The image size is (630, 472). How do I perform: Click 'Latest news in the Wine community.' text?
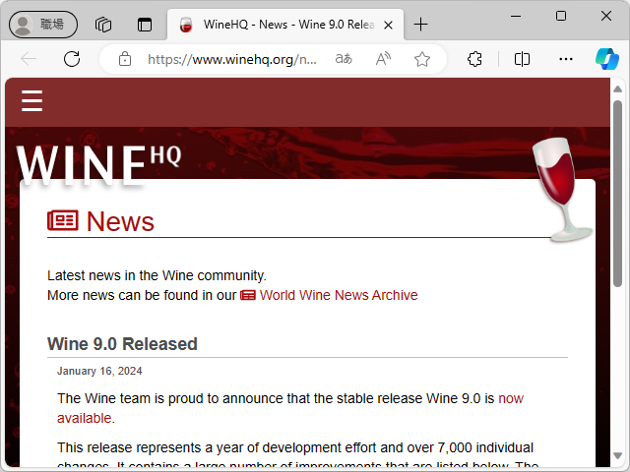[157, 275]
